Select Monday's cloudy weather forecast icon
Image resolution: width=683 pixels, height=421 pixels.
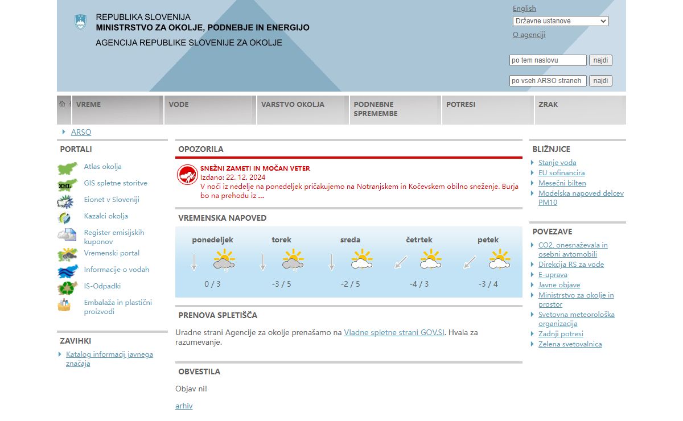pyautogui.click(x=224, y=262)
